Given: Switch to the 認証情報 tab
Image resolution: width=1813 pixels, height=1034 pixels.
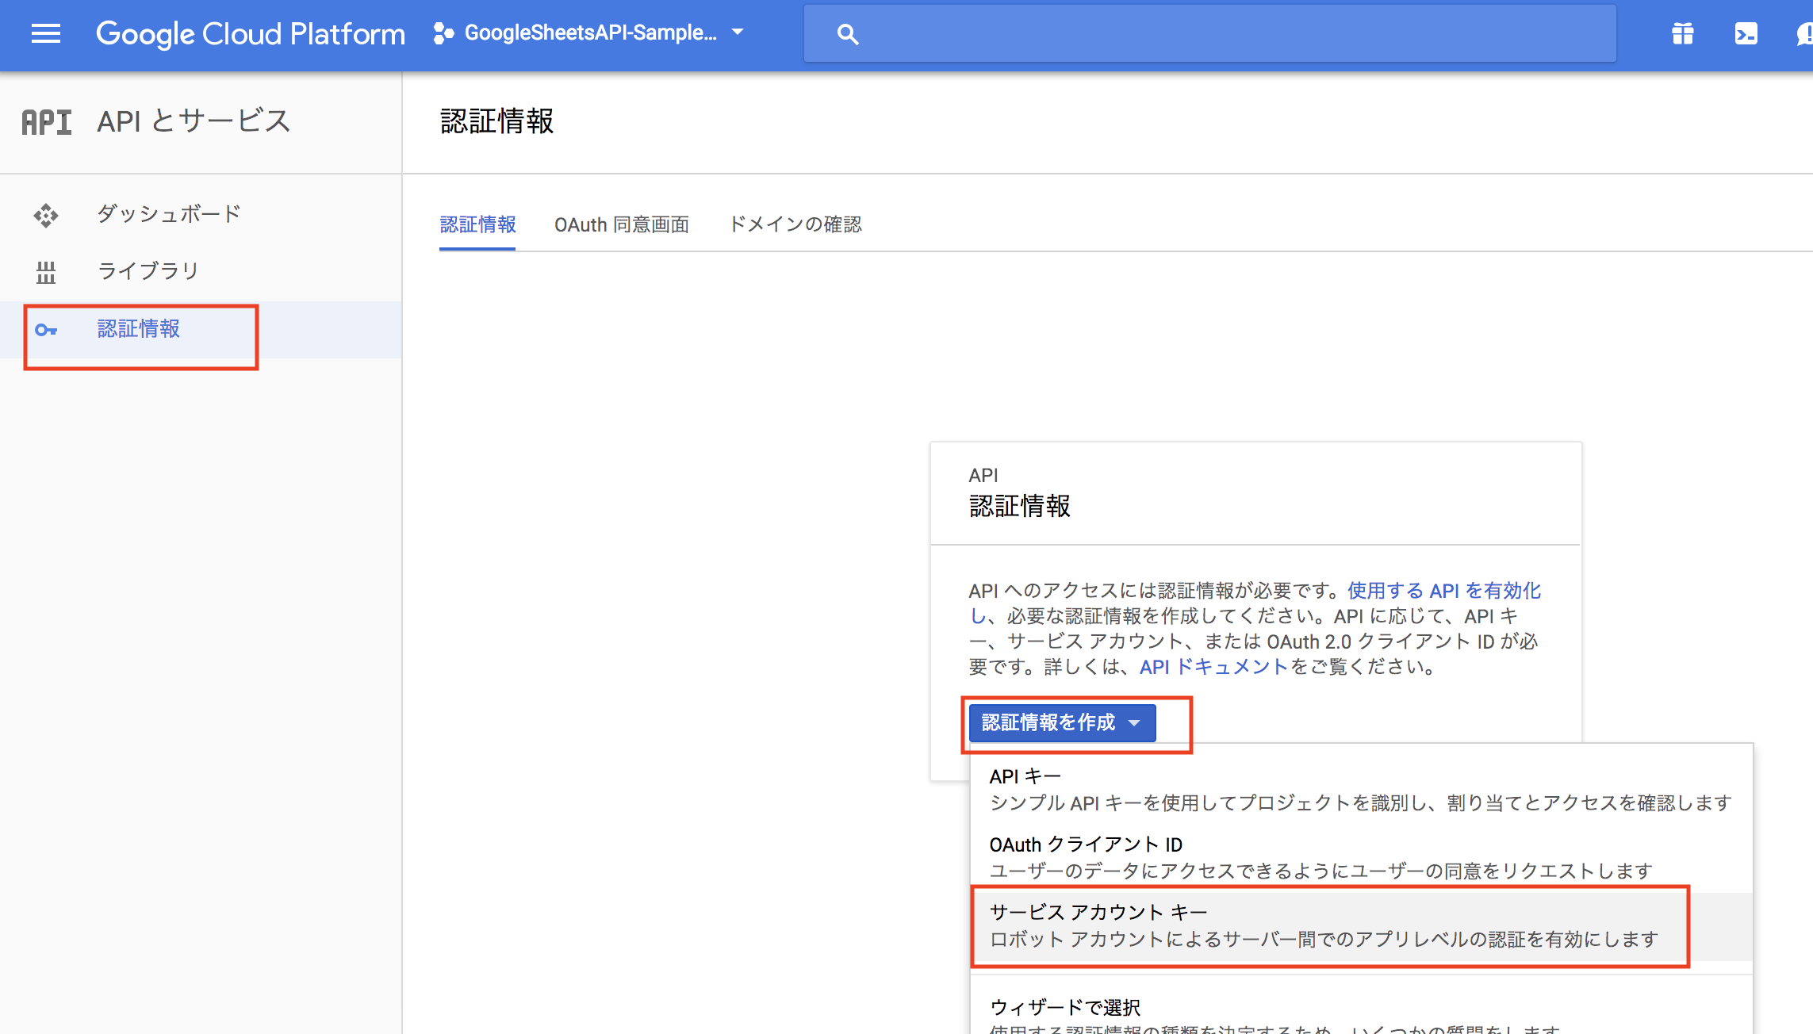Looking at the screenshot, I should [477, 224].
